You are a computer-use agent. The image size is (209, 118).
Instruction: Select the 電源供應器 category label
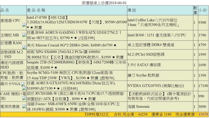tap(10, 106)
